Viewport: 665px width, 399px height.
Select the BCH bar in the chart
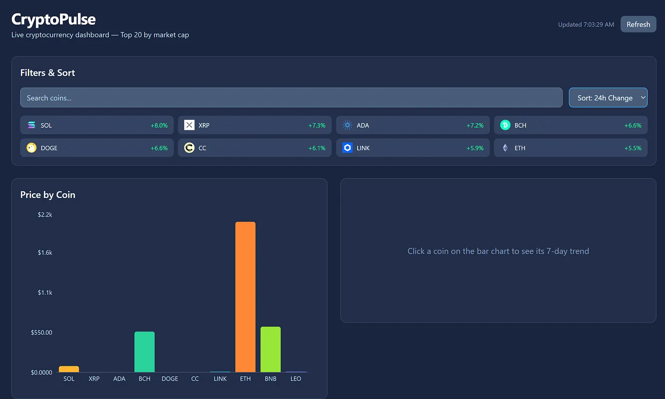coord(144,351)
